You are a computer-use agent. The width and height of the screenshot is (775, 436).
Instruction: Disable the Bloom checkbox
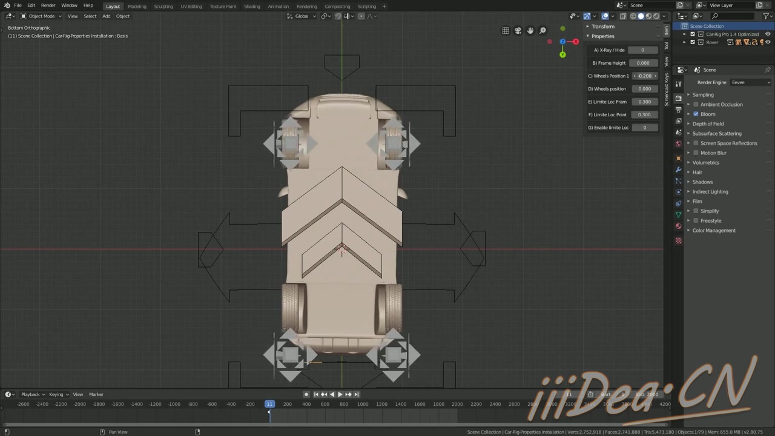point(696,114)
